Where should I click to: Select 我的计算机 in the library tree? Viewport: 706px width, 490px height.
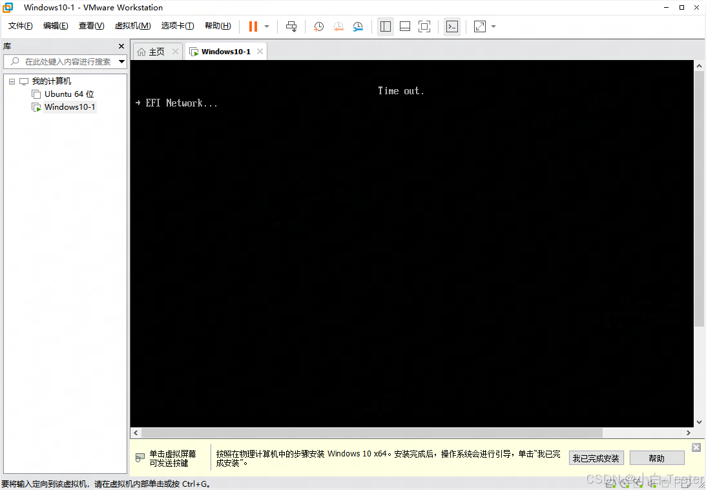tap(51, 81)
